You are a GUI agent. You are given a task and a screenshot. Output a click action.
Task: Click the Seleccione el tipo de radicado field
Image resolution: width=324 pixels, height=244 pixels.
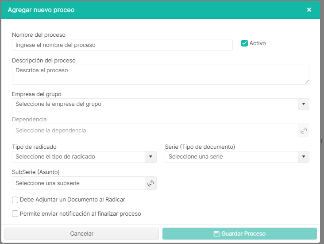coord(78,157)
